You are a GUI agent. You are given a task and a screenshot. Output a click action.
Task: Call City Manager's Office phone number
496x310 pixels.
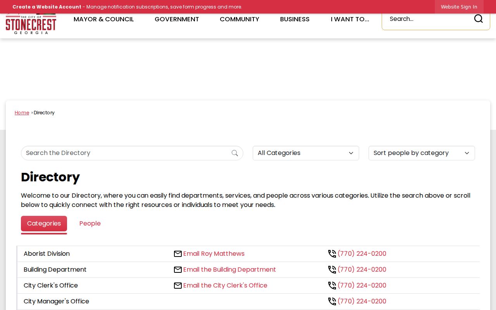point(362,301)
